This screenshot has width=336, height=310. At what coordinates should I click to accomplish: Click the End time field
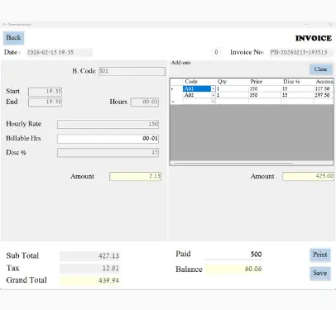pyautogui.click(x=45, y=102)
